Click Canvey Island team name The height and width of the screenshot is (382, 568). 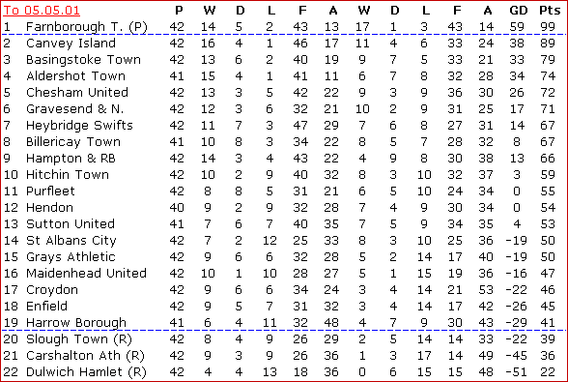71,44
